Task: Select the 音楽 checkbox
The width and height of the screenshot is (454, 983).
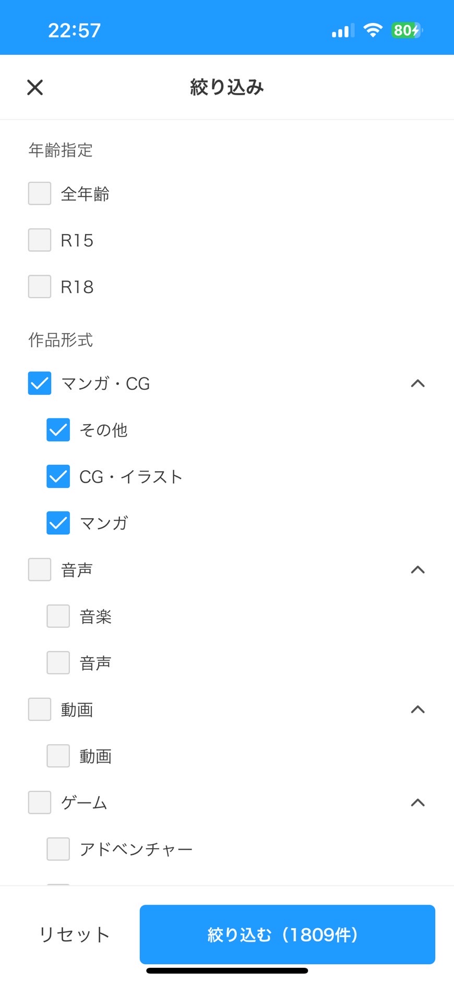Action: (x=58, y=616)
